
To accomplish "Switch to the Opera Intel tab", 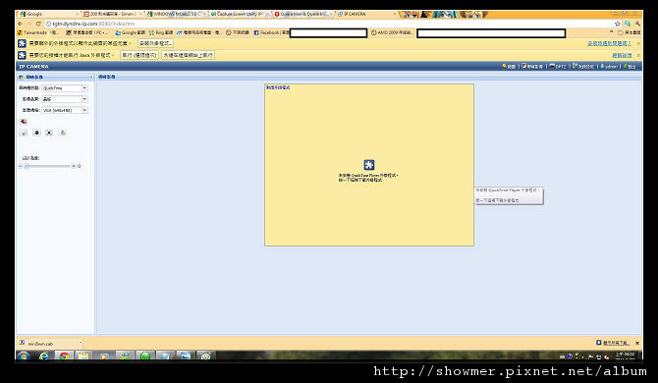I will [303, 14].
